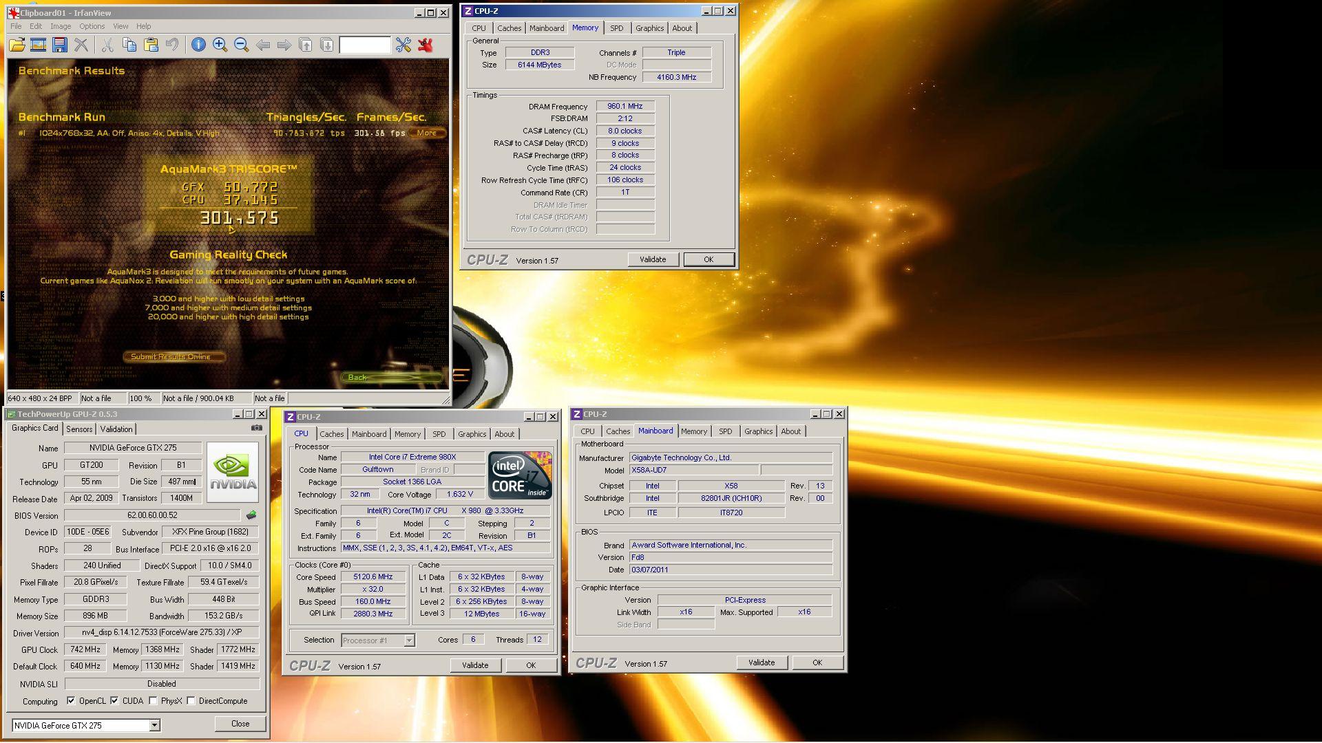Click Validate in the Memory CPU-Z window
Viewport: 1322px width, 743px height.
653,259
